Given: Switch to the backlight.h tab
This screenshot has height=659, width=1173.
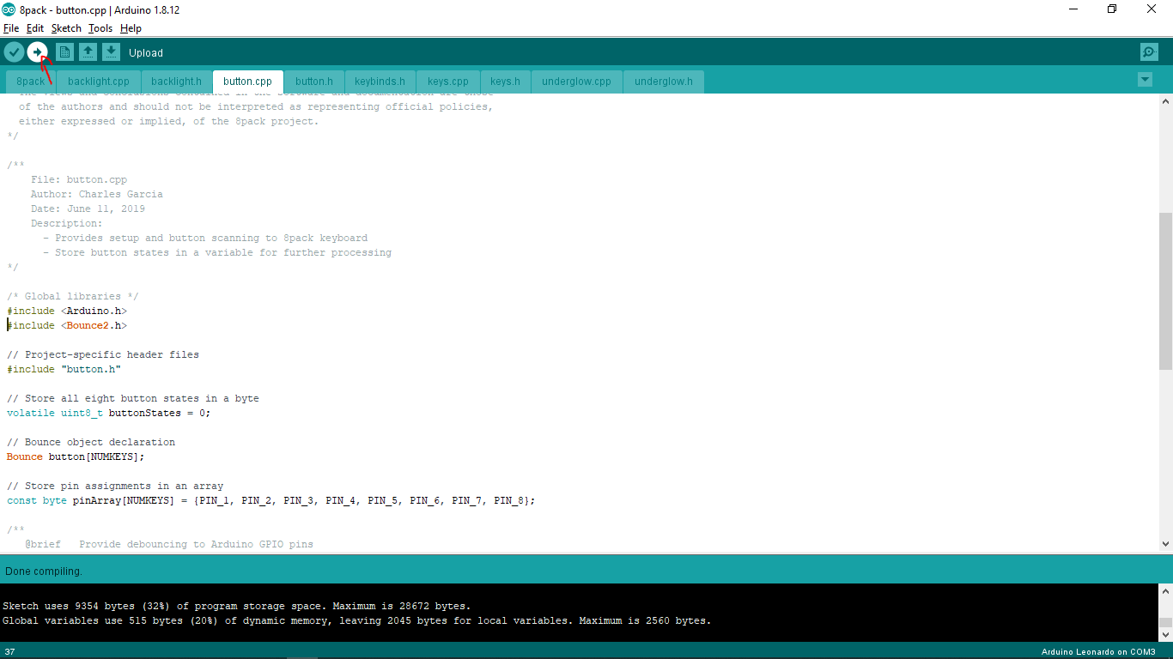Looking at the screenshot, I should [176, 82].
